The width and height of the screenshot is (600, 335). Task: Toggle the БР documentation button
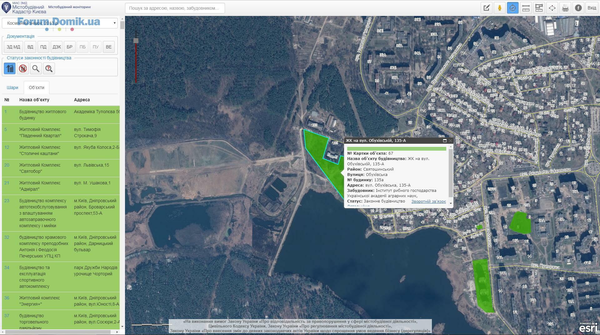pyautogui.click(x=70, y=47)
